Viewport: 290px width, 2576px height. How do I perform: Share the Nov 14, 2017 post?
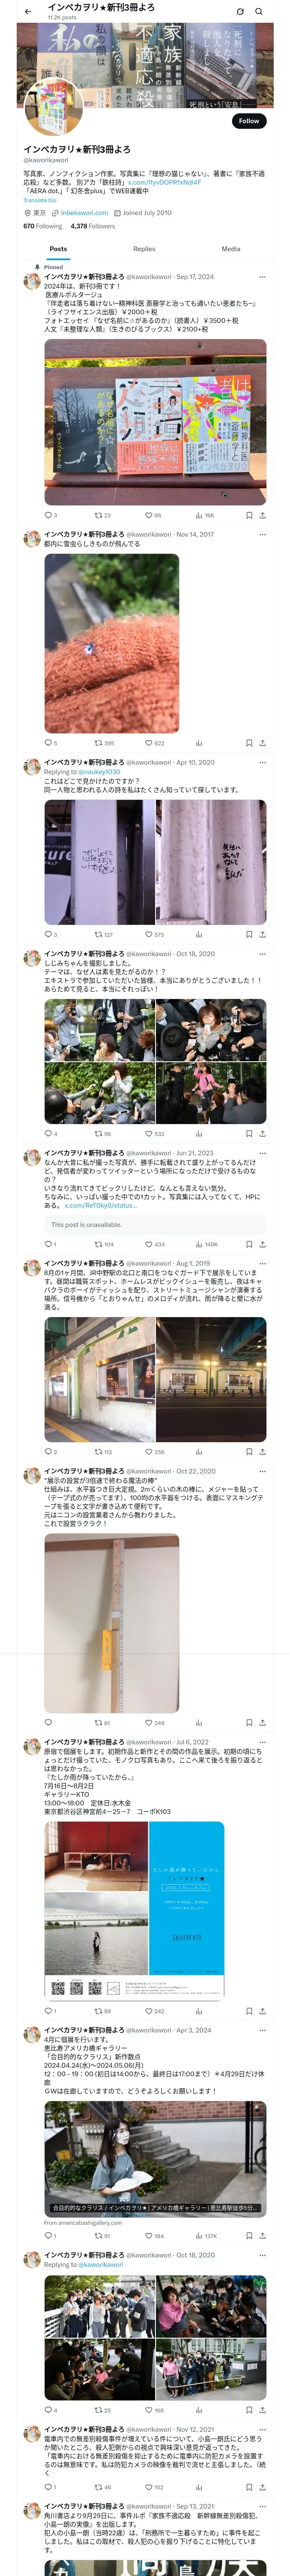point(262,743)
